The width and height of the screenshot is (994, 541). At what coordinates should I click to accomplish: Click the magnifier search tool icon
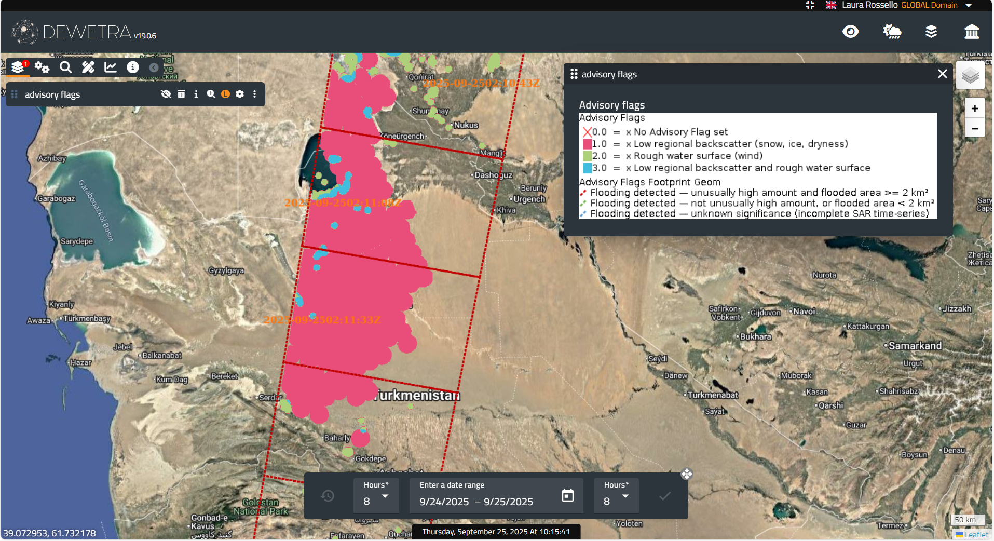tap(65, 67)
